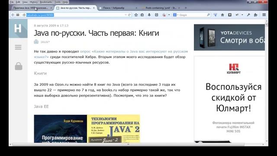This screenshot has width=277, height=156.
Task: Open the Help menu
Action: (65, 2)
